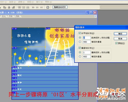Click the slice 02 badge
This screenshot has height=102, width=128.
48,29
